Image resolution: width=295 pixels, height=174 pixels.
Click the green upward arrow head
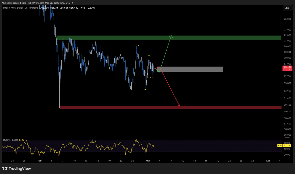coord(171,36)
